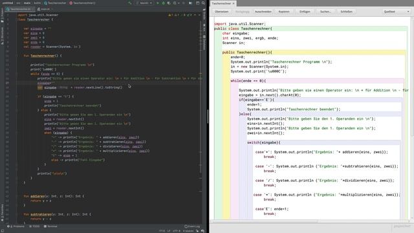Click the 'var eingabe' line in Kotlin editor

tap(38, 28)
